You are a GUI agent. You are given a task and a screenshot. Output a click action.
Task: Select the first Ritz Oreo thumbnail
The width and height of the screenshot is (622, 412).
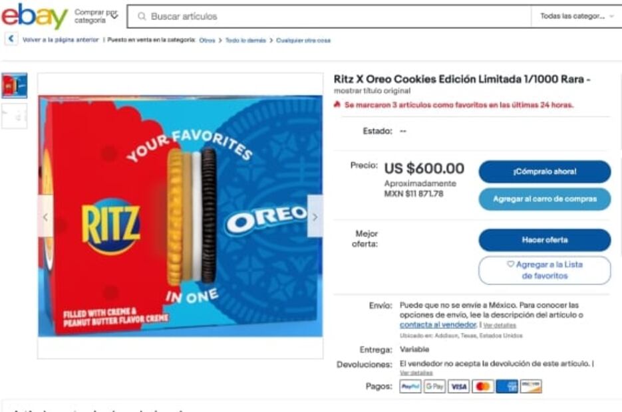coord(15,86)
